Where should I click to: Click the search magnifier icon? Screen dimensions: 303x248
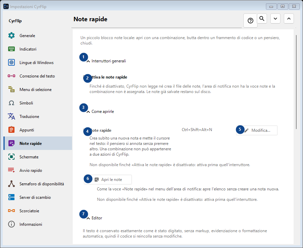click(262, 19)
